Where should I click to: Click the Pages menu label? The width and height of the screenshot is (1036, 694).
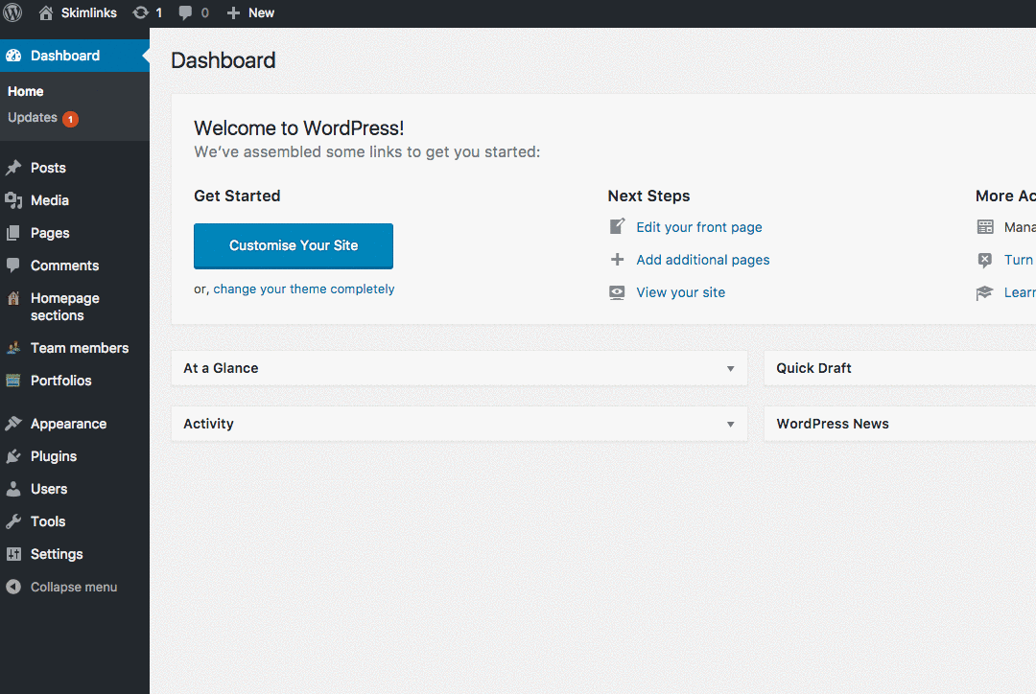pos(50,233)
